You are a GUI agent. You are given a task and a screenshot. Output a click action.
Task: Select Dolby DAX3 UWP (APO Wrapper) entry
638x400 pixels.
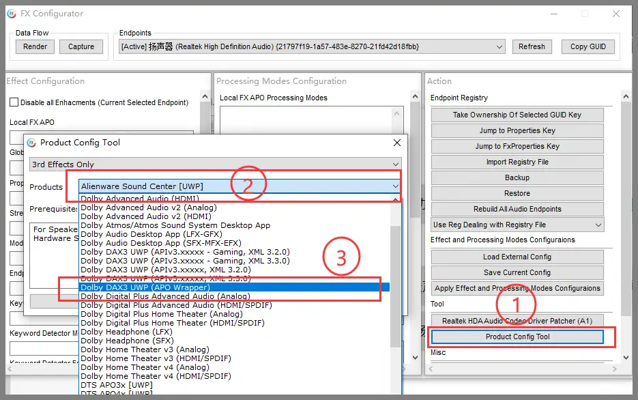[234, 287]
